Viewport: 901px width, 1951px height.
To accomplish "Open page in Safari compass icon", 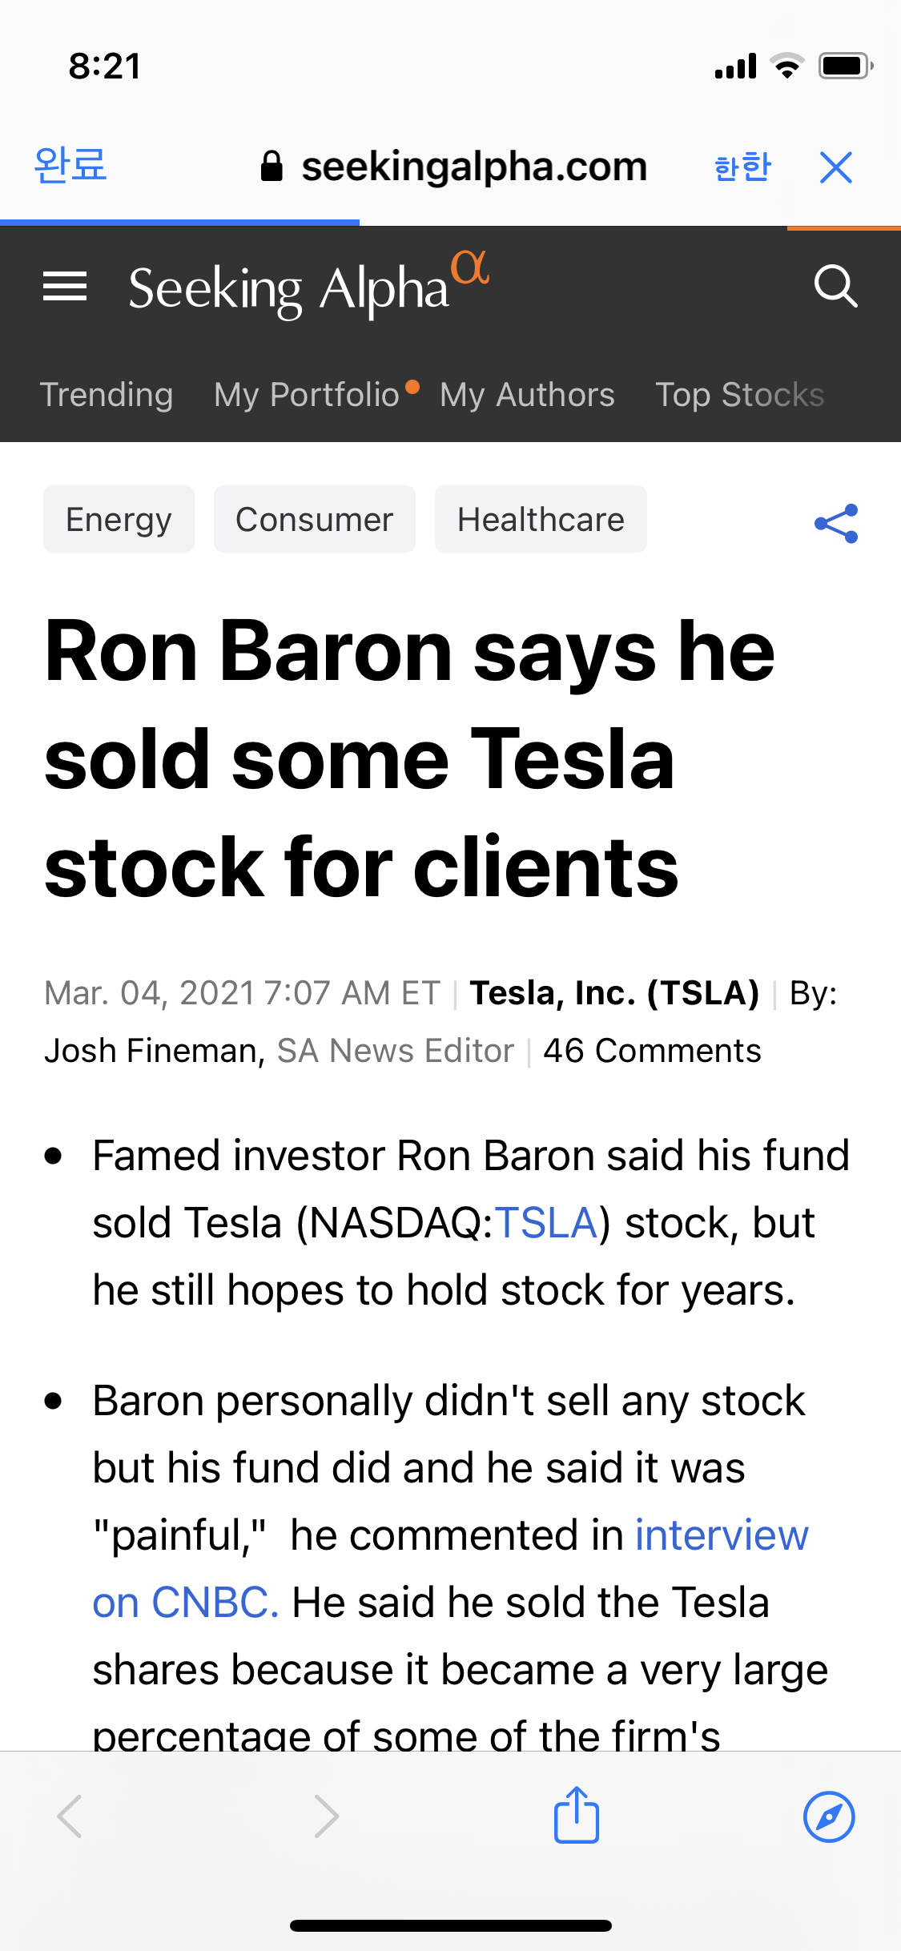I will coord(829,1816).
